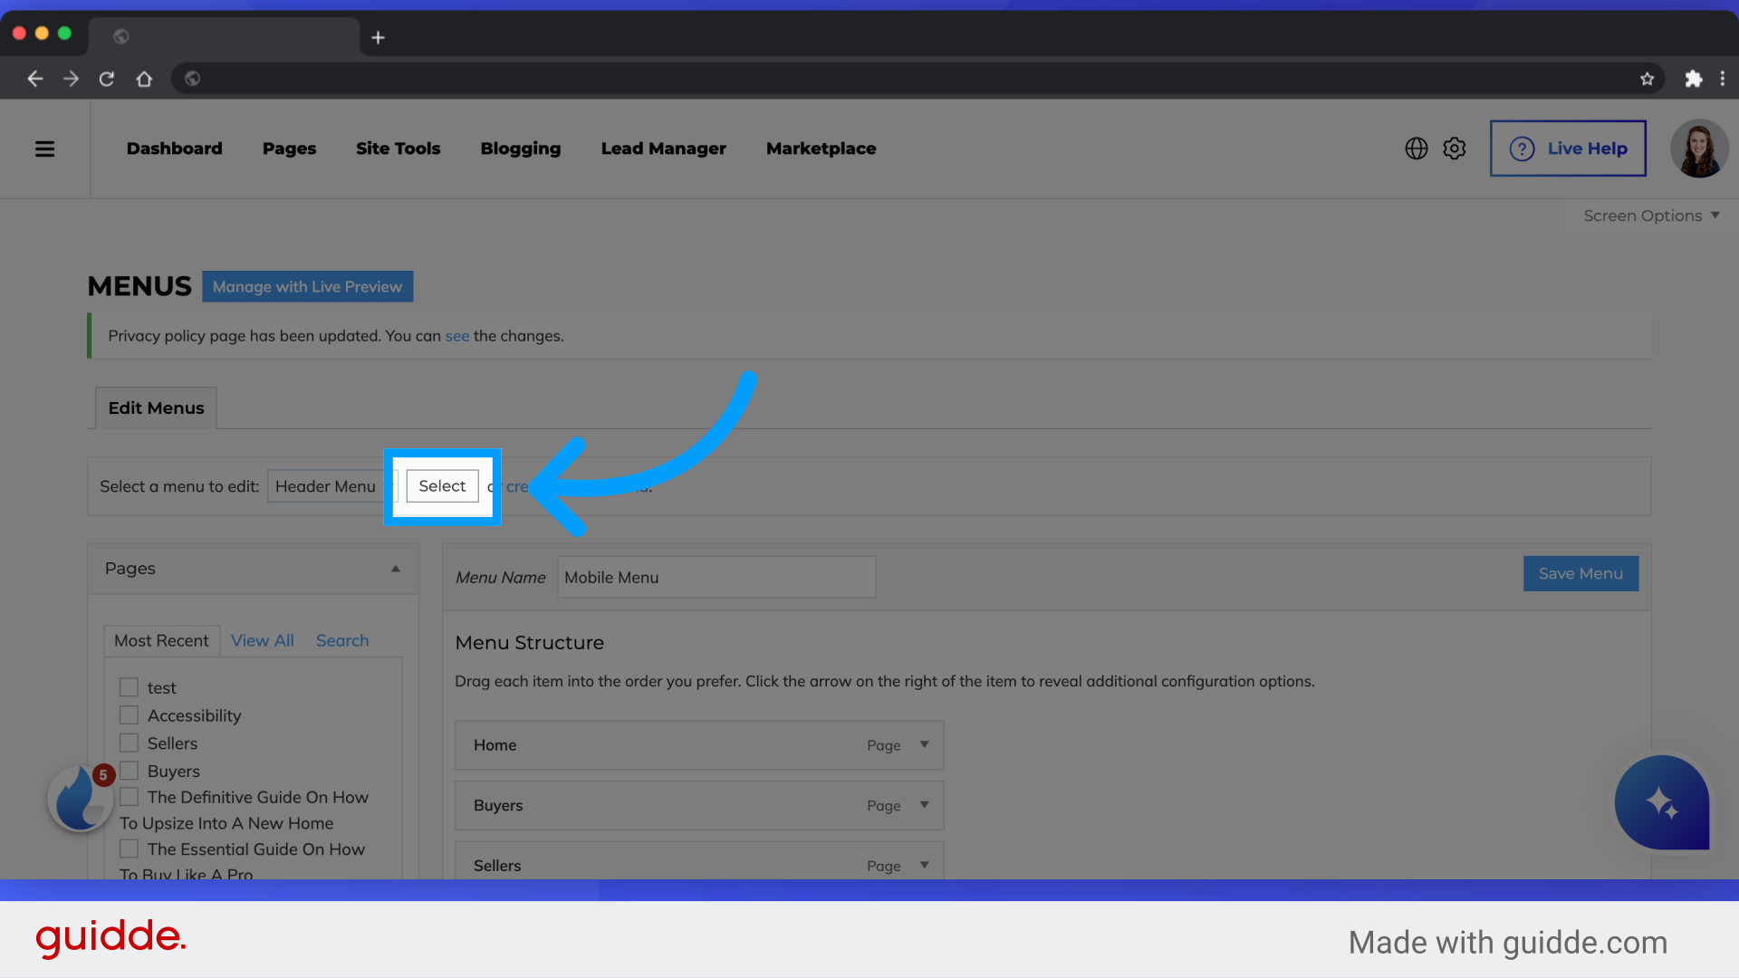Open Manage with Live Preview
The height and width of the screenshot is (978, 1739).
[x=307, y=286]
